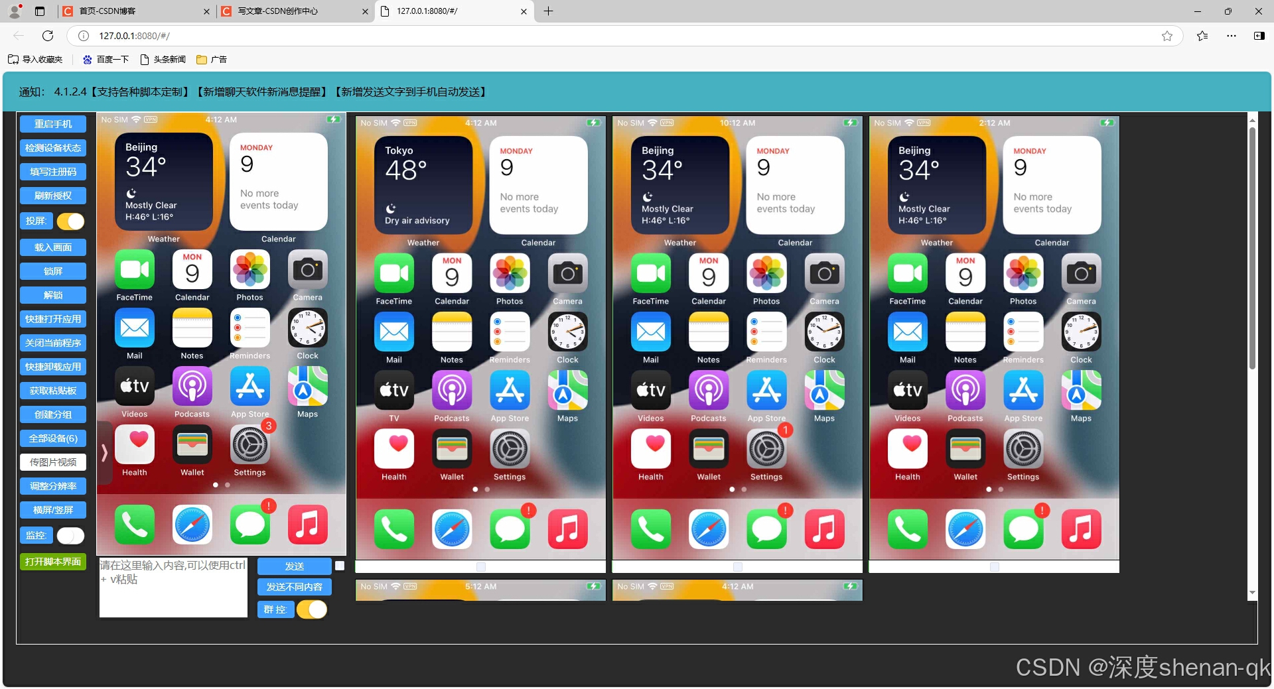The width and height of the screenshot is (1274, 689).
Task: Open Camera on the Tokyo weather phone
Action: pyautogui.click(x=568, y=273)
